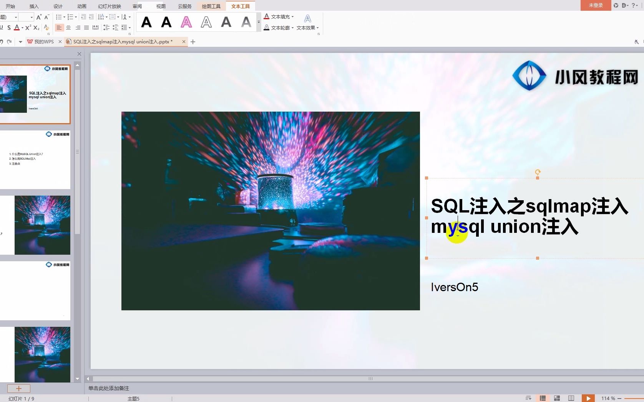Toggle justified paragraph alignment
The image size is (644, 402).
click(86, 28)
